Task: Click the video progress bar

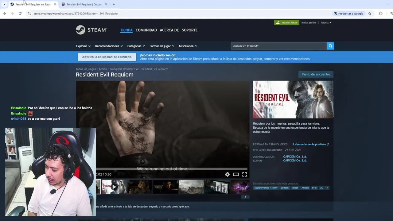Action: click(171, 169)
